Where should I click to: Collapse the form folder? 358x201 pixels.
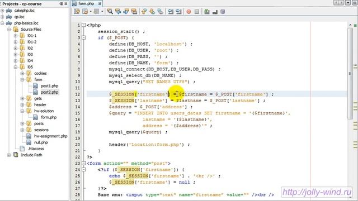click(x=22, y=79)
